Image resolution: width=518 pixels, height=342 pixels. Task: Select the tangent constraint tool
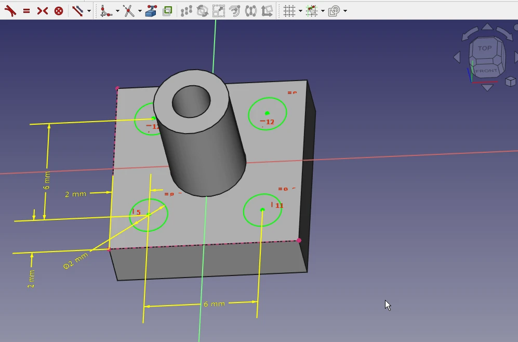[10, 10]
